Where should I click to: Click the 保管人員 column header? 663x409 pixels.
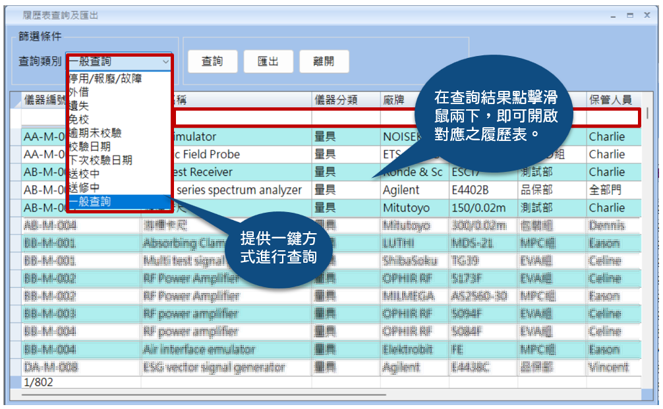[610, 100]
